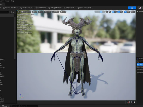Click the skeleton tree search field
This screenshot has width=143, height=107.
pos(4,12)
